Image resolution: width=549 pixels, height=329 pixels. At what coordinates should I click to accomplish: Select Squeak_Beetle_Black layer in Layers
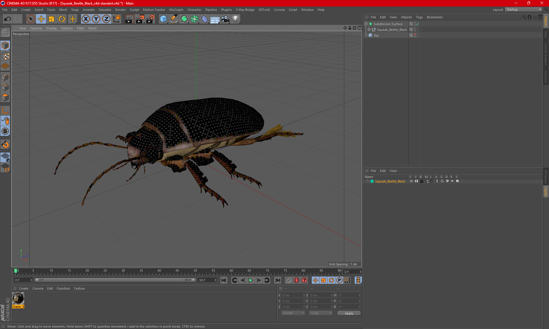pos(390,181)
